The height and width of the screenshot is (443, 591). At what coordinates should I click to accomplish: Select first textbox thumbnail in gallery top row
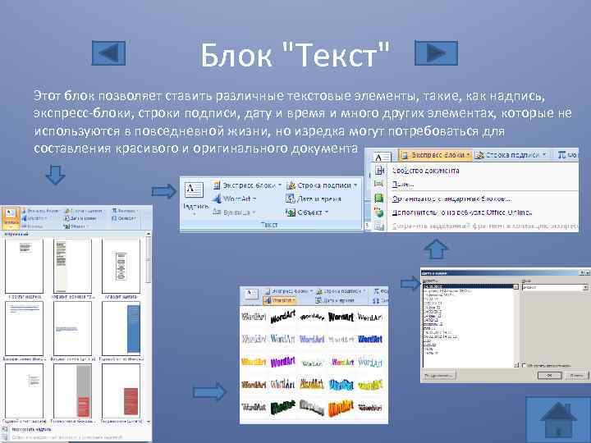coord(24,267)
